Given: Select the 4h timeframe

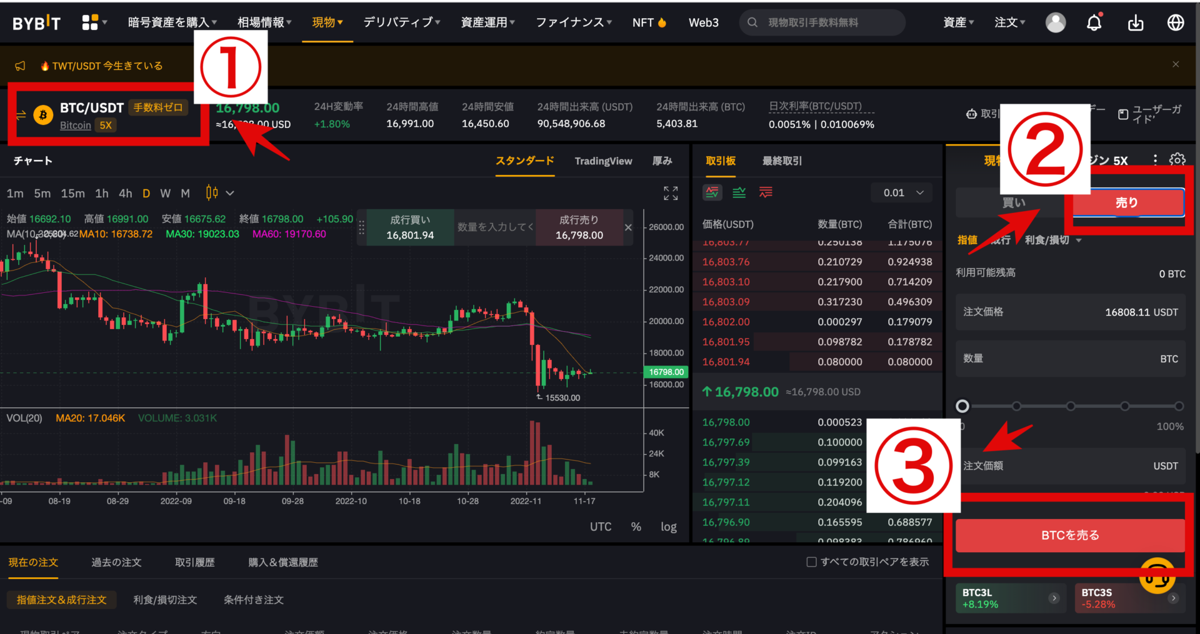Looking at the screenshot, I should pyautogui.click(x=126, y=194).
